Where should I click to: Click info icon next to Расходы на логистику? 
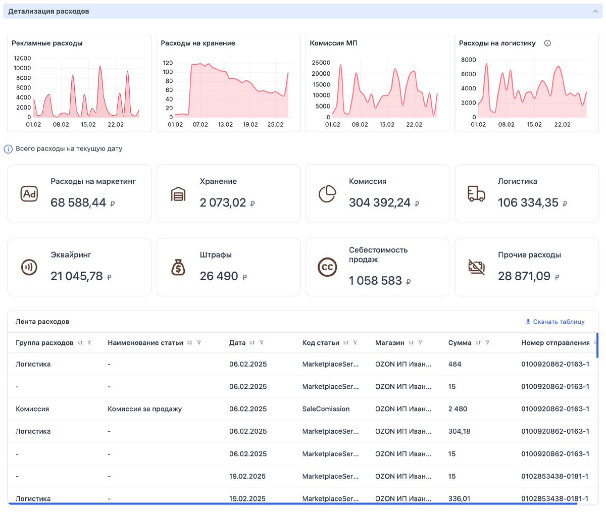pos(547,43)
